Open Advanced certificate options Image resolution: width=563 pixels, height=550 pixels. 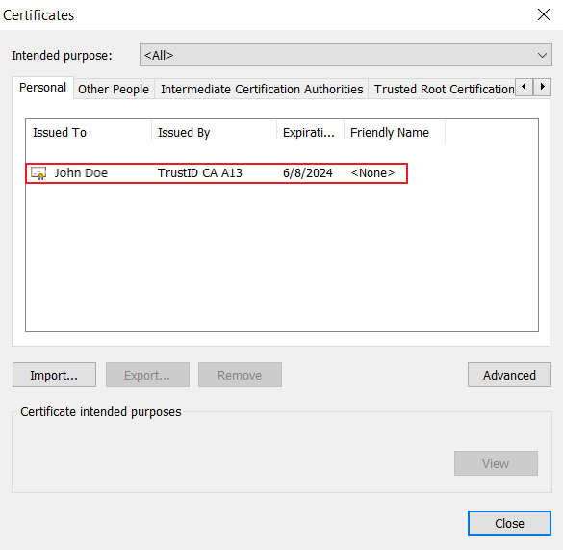[x=509, y=375]
